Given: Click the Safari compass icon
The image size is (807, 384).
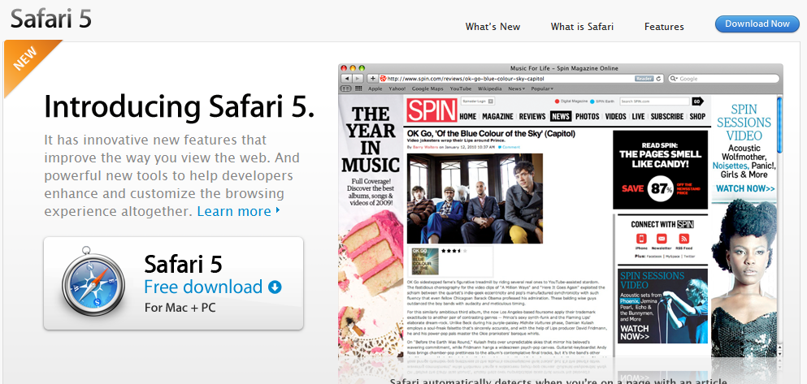Looking at the screenshot, I should 93,283.
